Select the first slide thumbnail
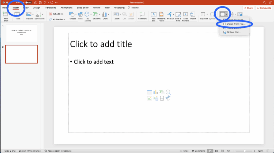The height and width of the screenshot is (153, 274). (21, 33)
